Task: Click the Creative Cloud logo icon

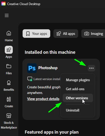Action: [x=3, y=4]
